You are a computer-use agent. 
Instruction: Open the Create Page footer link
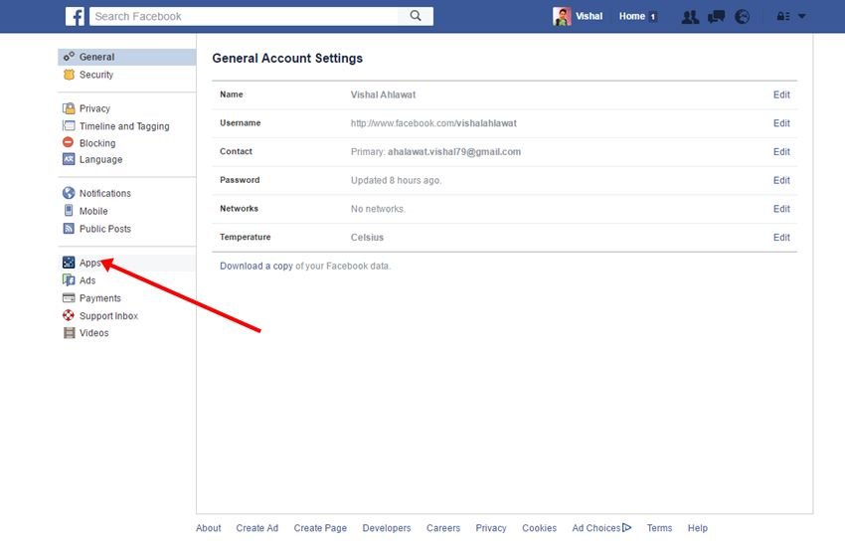click(320, 528)
